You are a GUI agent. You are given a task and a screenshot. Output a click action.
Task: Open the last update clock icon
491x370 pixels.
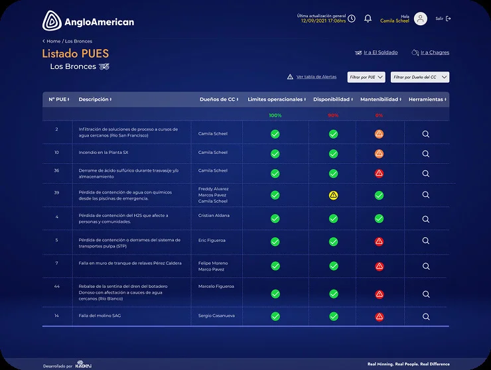[x=352, y=19]
